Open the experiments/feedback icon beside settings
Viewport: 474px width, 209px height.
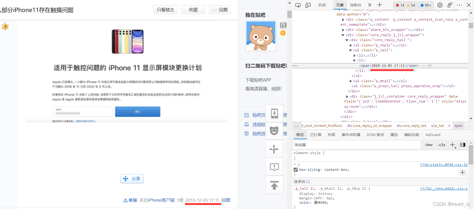(x=450, y=5)
